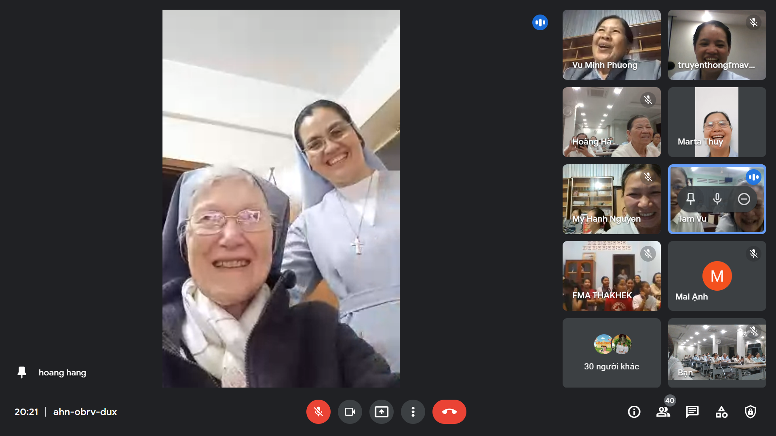Start presenting your screen
The width and height of the screenshot is (776, 436).
click(382, 412)
